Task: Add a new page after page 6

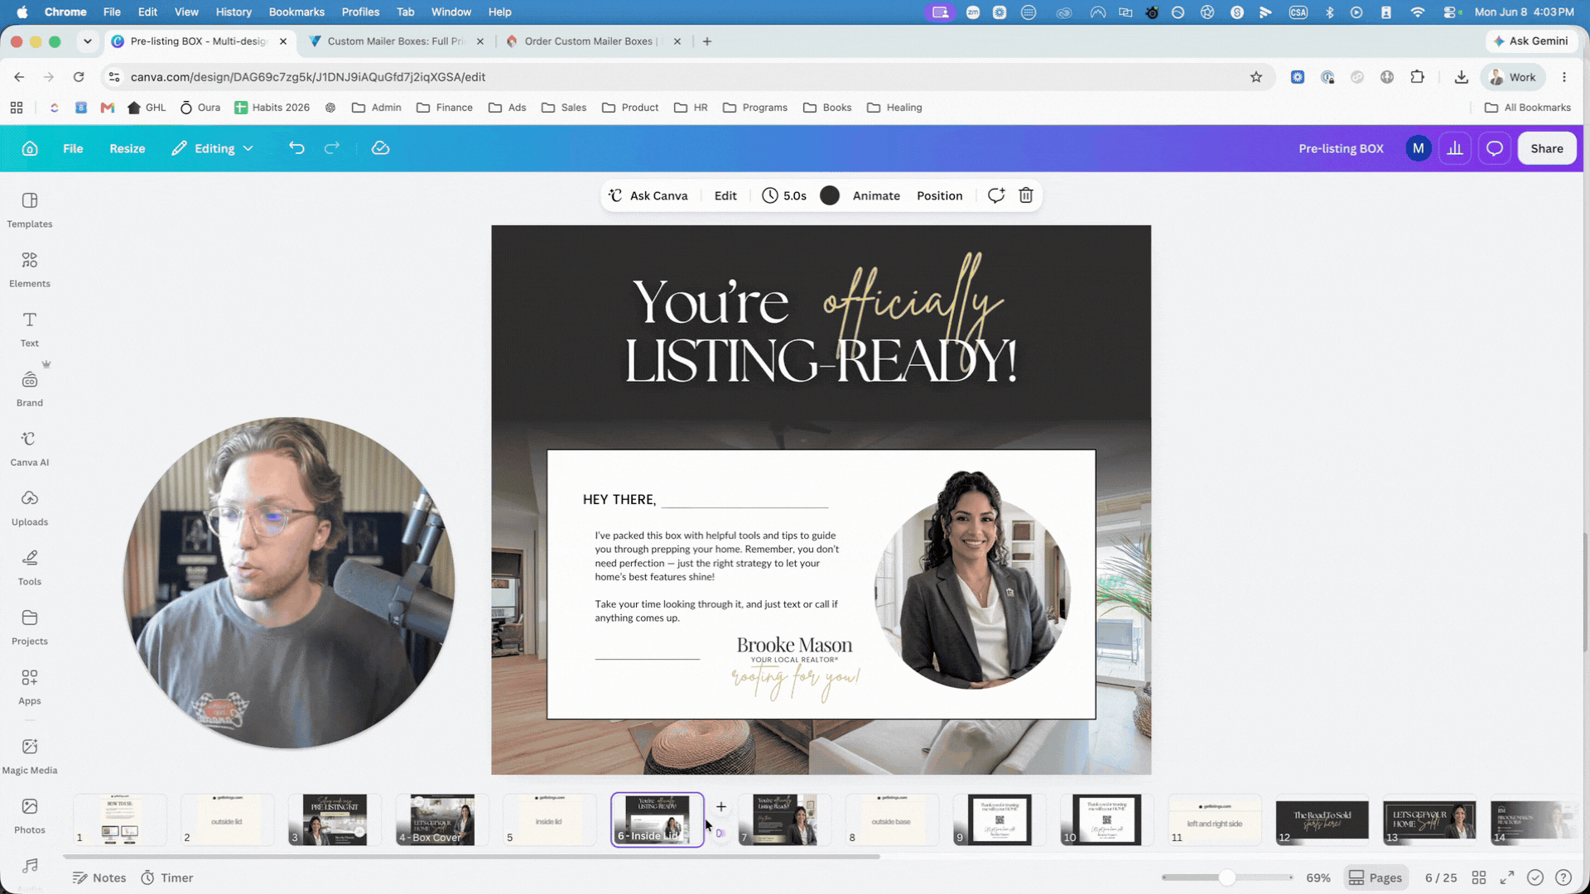Action: (721, 807)
